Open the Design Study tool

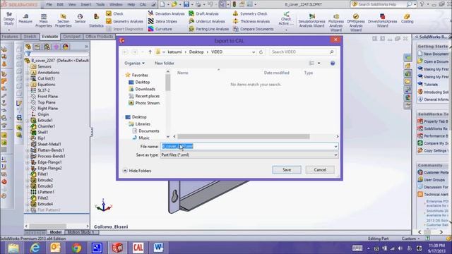coord(8,19)
